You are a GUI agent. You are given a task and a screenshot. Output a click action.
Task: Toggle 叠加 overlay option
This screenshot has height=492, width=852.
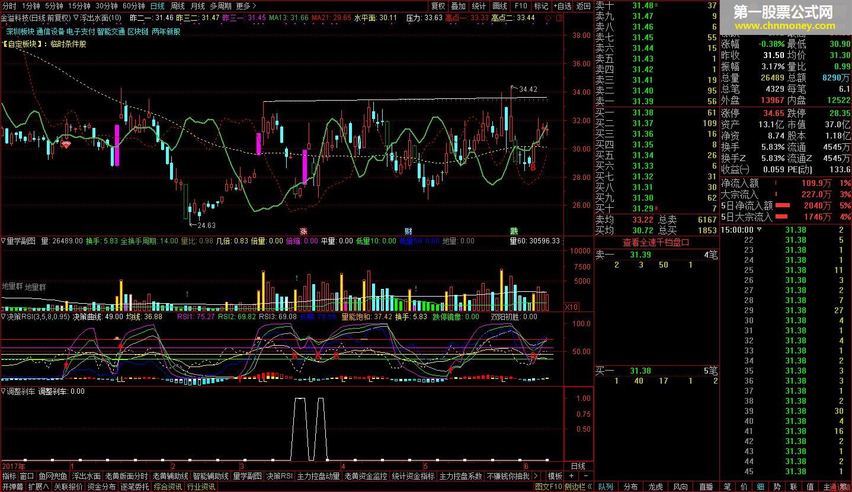click(459, 6)
